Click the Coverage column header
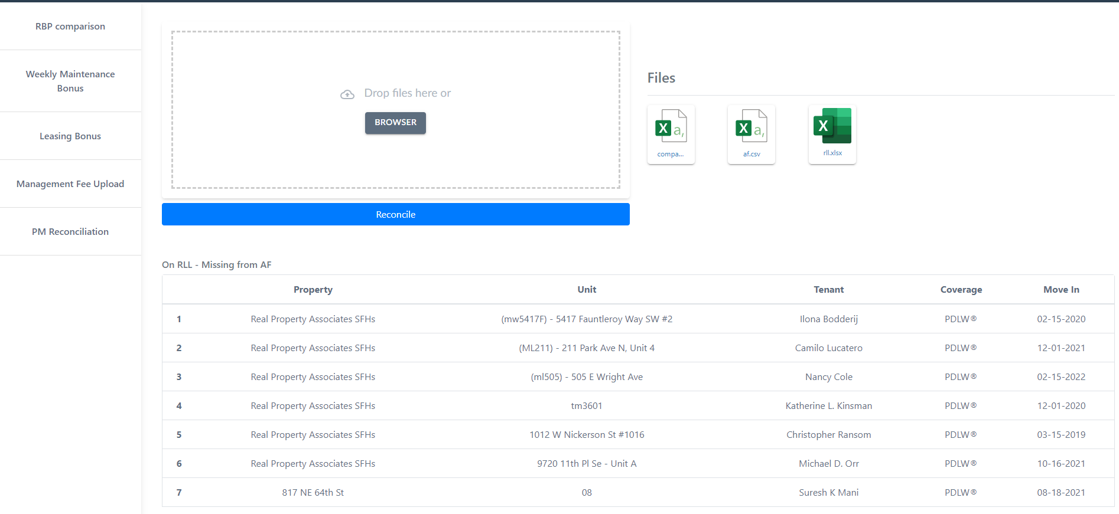 coord(961,290)
